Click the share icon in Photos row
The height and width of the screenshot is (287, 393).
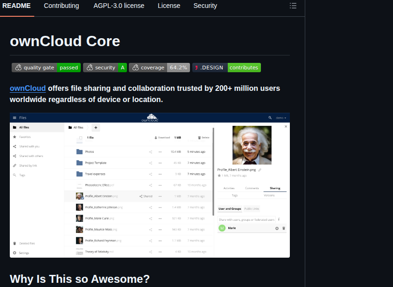150,151
